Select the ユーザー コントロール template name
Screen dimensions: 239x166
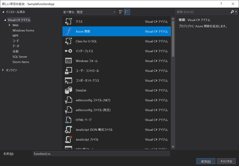87,71
